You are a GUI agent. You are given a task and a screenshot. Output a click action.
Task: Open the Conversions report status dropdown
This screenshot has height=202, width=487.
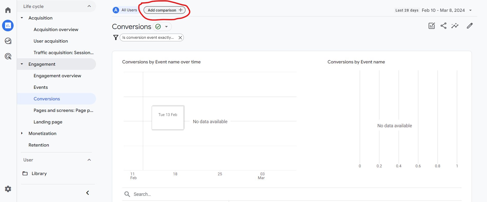click(x=166, y=27)
